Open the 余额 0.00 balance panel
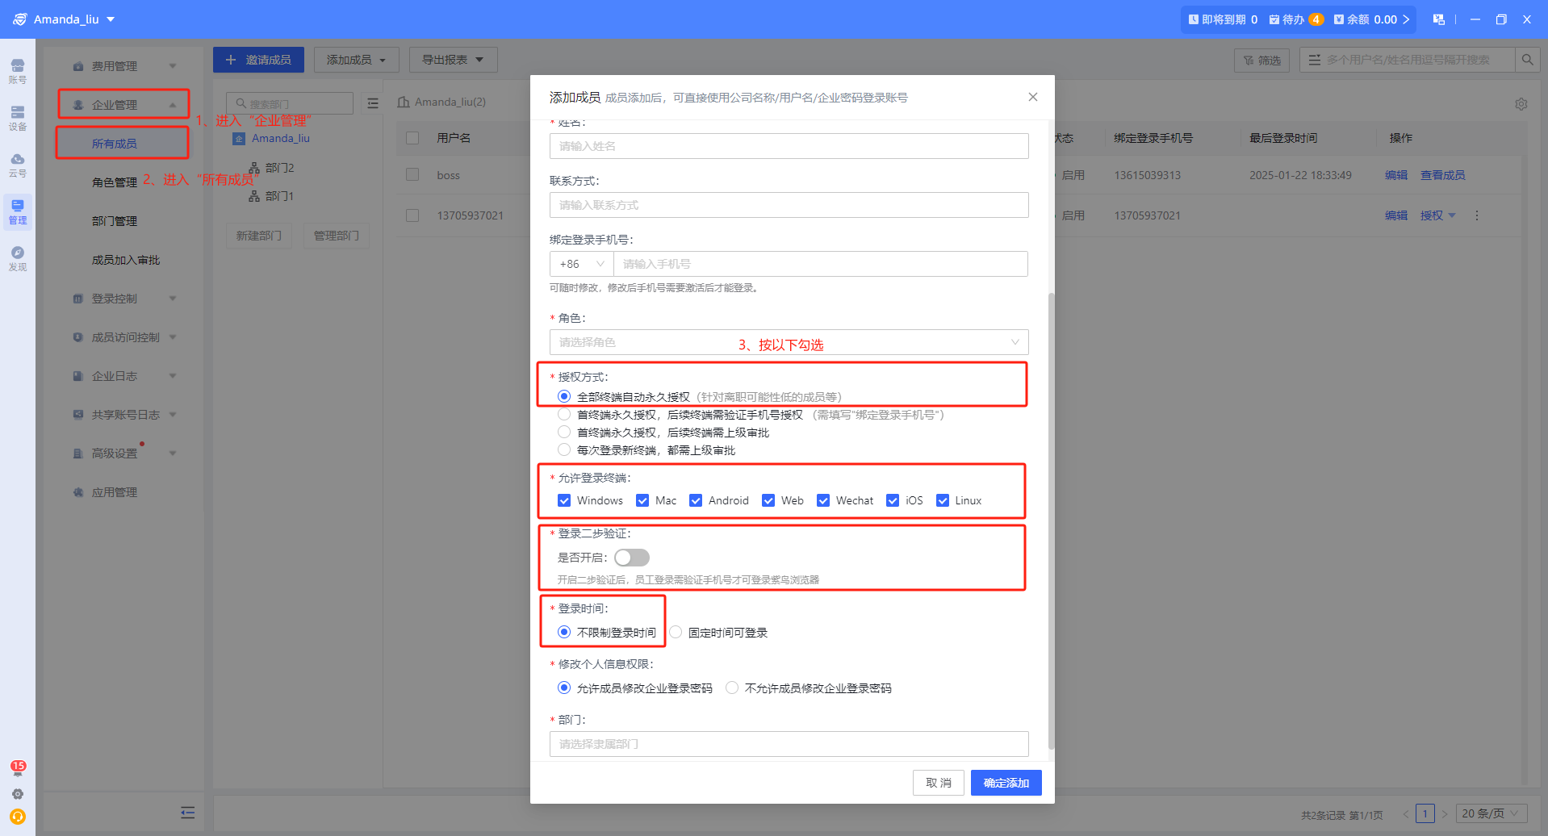Image resolution: width=1548 pixels, height=836 pixels. point(1371,19)
